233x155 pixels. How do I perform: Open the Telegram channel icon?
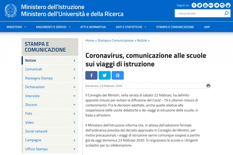[x=217, y=5]
